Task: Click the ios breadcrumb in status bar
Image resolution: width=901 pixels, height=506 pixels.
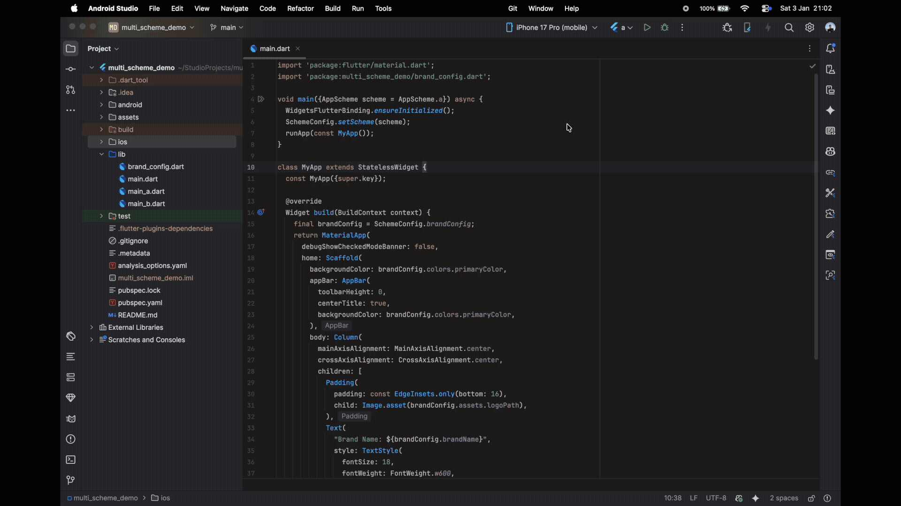Action: coord(160,498)
